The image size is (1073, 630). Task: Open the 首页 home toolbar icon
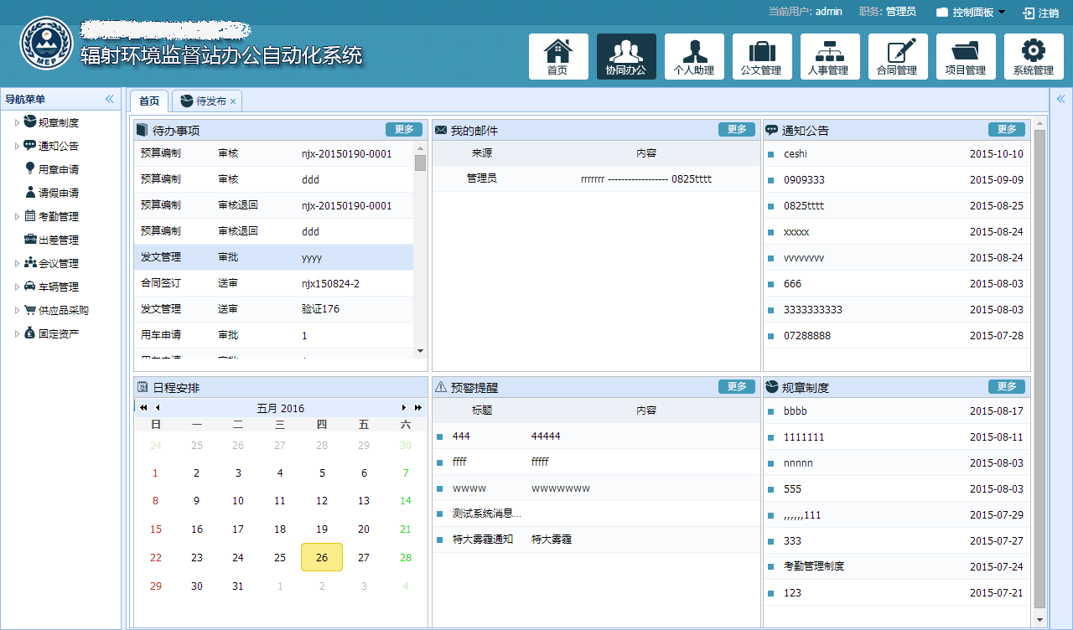click(558, 57)
